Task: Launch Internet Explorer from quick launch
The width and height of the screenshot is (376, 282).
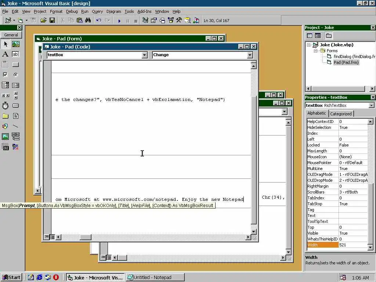Action: [39, 278]
